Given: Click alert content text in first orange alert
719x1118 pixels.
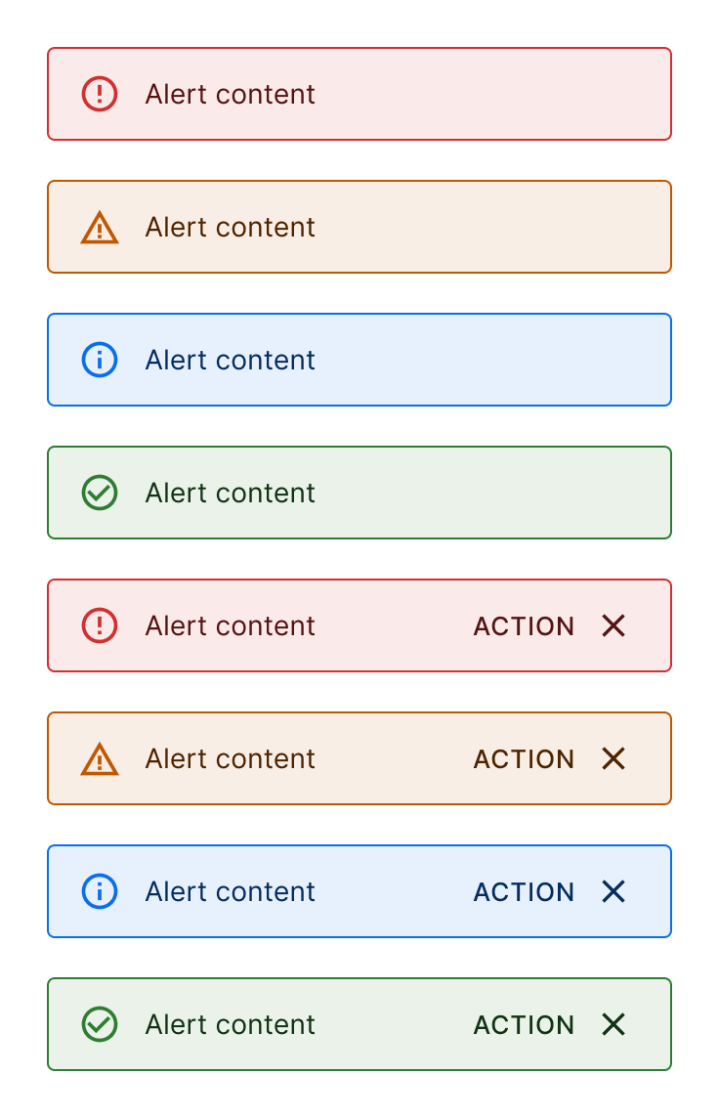Looking at the screenshot, I should [231, 228].
